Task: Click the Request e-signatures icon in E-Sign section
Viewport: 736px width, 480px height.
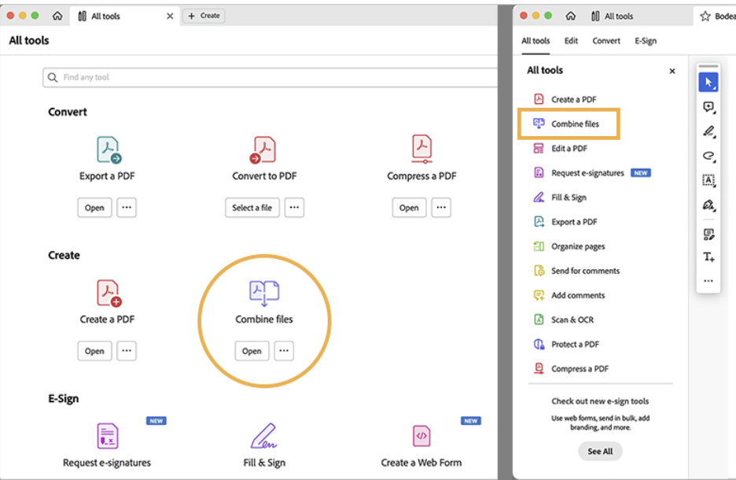Action: pyautogui.click(x=108, y=436)
